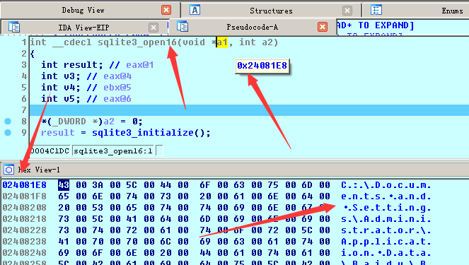Select the highlighted 43 hex byte

(64, 185)
